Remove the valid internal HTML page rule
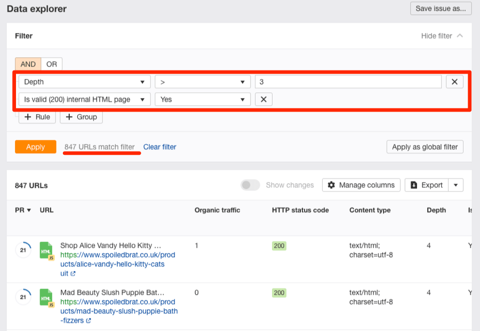This screenshot has width=480, height=331. (x=263, y=99)
